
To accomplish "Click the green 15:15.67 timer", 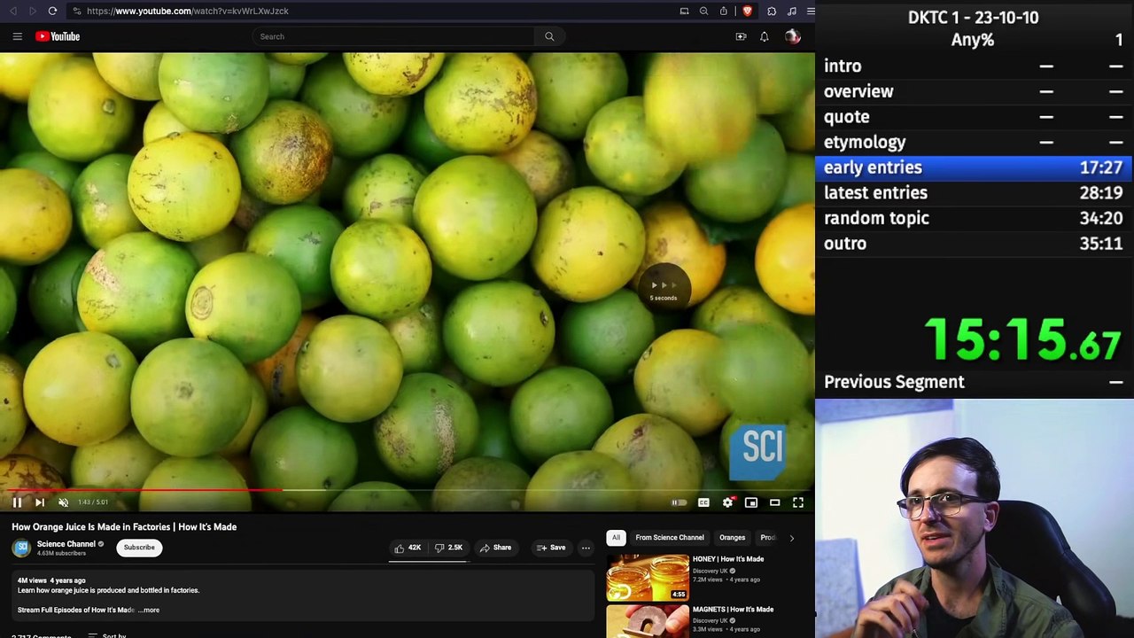I will 1023,339.
